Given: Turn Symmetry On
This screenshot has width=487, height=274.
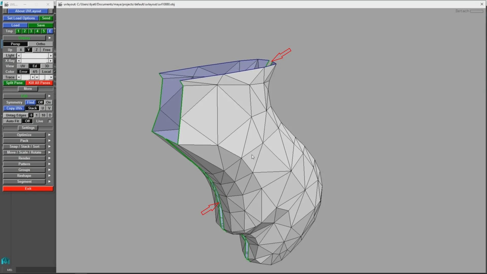Looking at the screenshot, I should pyautogui.click(x=48, y=102).
